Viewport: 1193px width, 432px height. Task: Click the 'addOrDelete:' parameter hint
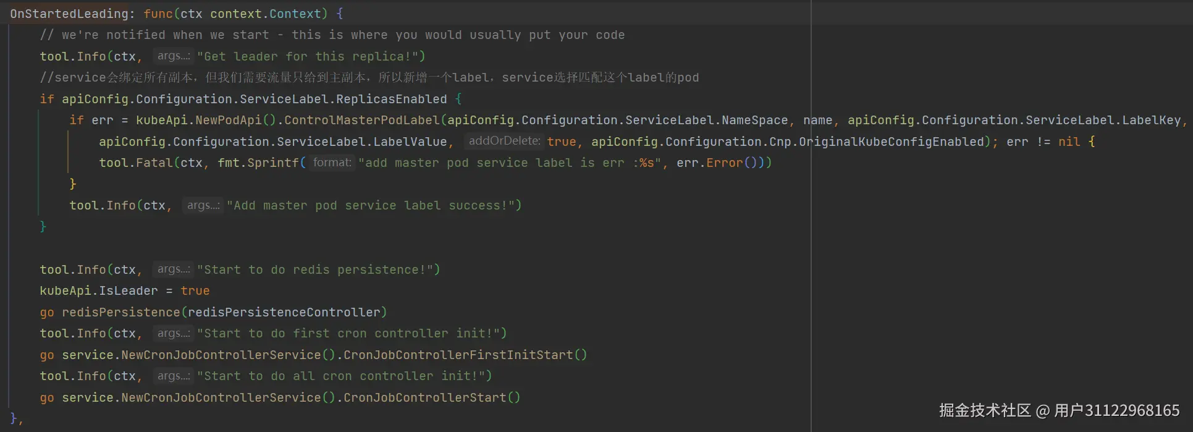pos(504,141)
